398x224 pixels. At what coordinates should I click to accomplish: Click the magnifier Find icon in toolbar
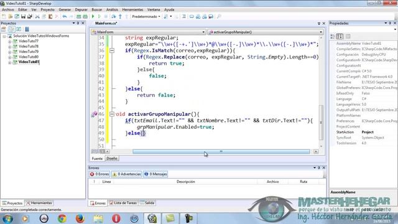[x=219, y=17]
